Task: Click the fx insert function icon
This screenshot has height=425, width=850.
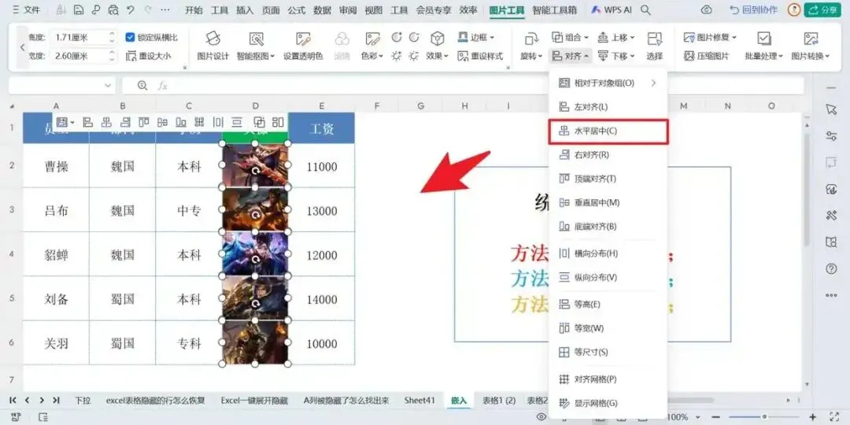Action: (162, 86)
